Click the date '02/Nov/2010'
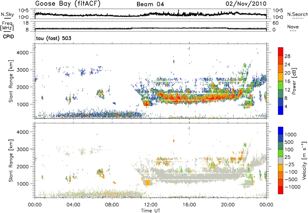 tap(246, 4)
